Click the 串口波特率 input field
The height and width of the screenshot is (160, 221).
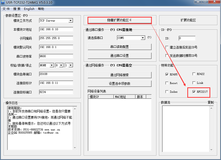[x=56, y=56]
